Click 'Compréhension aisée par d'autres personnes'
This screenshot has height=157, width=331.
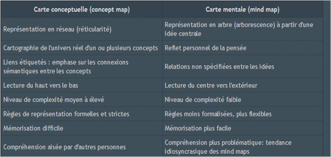point(64,147)
